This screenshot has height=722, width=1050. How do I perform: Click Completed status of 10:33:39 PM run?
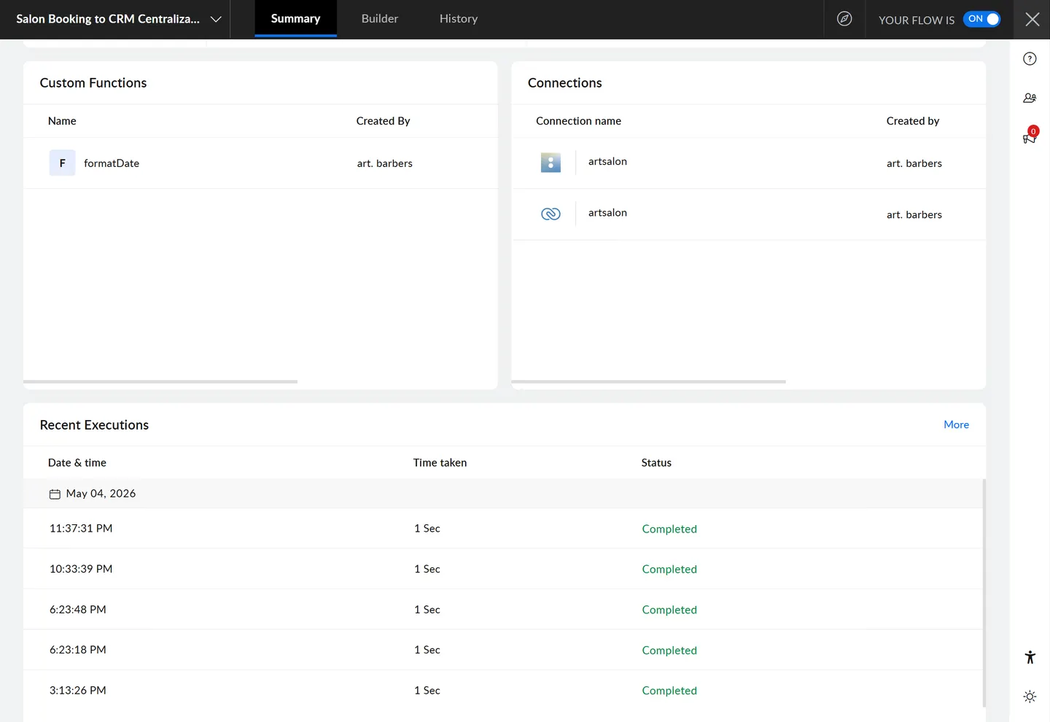(669, 570)
